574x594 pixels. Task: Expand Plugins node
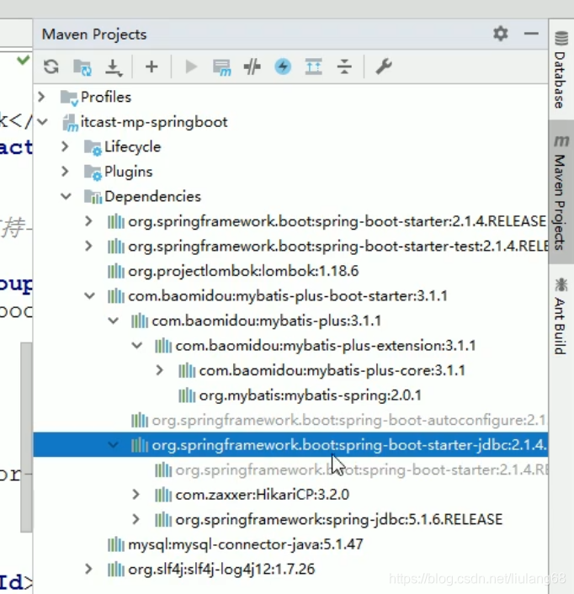(x=65, y=172)
